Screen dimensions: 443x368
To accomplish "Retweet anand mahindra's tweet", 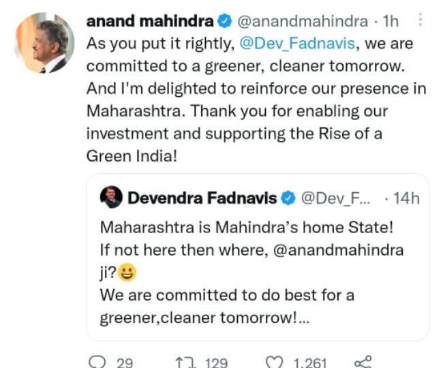I will (x=183, y=362).
